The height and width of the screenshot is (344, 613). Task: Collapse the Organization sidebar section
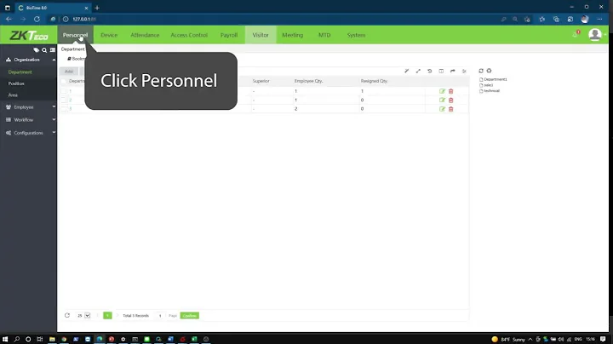[x=28, y=60]
